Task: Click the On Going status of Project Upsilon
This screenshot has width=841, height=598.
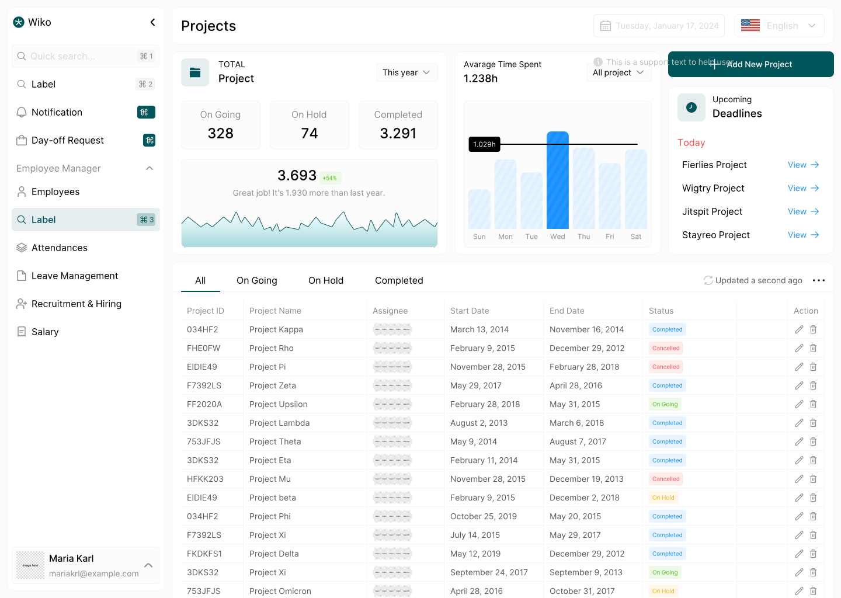Action: point(665,404)
